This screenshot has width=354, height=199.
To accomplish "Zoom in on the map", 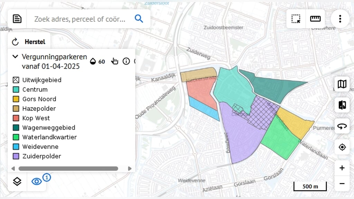I will [342, 168].
